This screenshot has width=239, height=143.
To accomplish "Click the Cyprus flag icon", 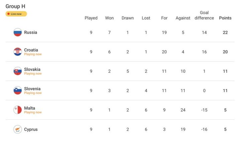I will pos(18,129).
